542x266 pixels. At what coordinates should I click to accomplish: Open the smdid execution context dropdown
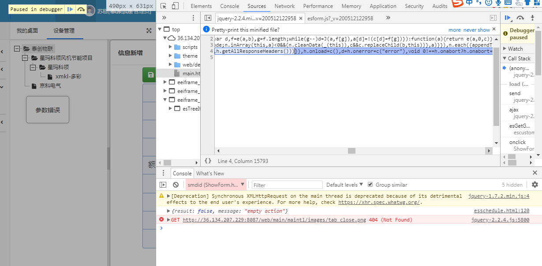216,185
